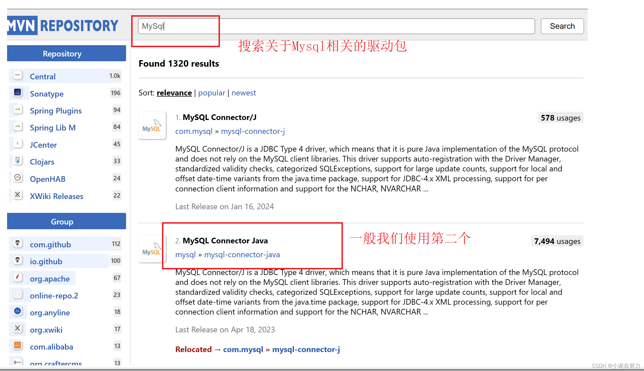Open JCenter repository filter

pos(43,145)
